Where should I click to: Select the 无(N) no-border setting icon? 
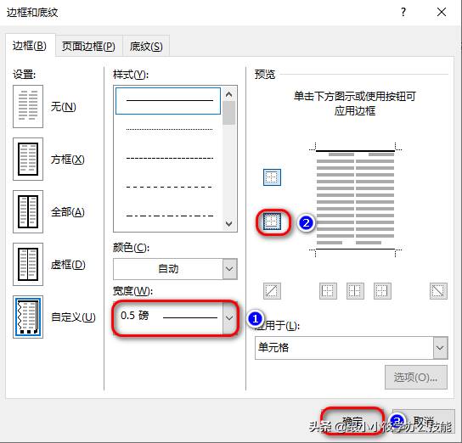coord(28,107)
